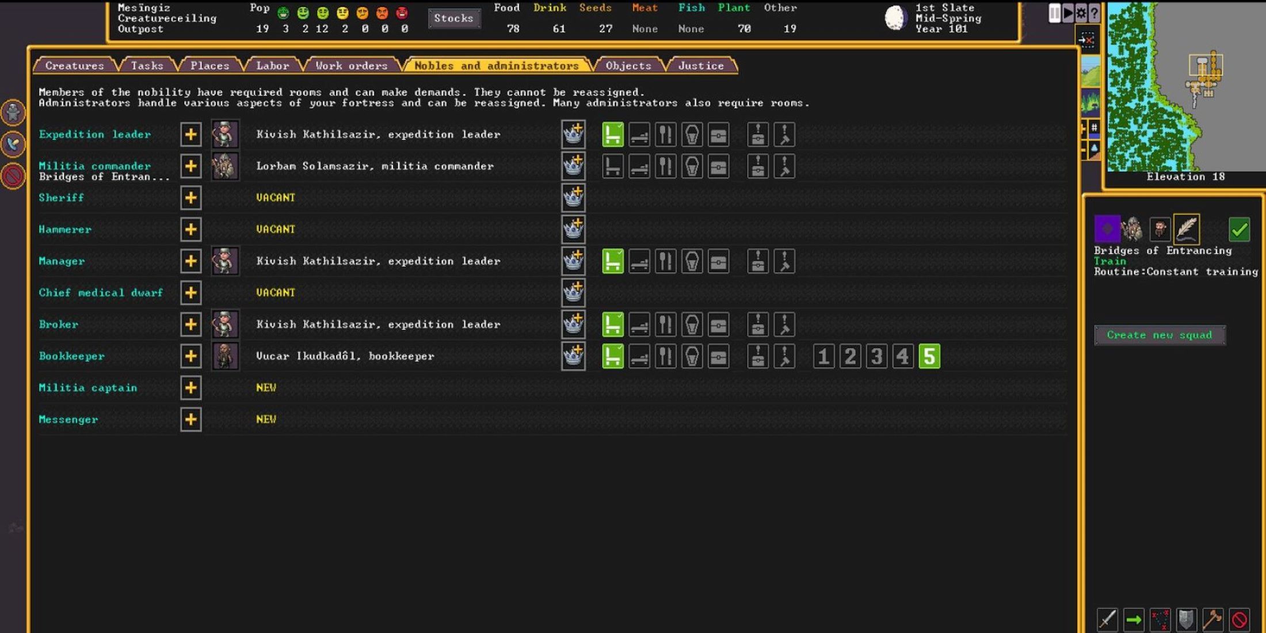Viewport: 1266px width, 633px height.
Task: Open crown symbol for Sheriff row
Action: tap(573, 198)
